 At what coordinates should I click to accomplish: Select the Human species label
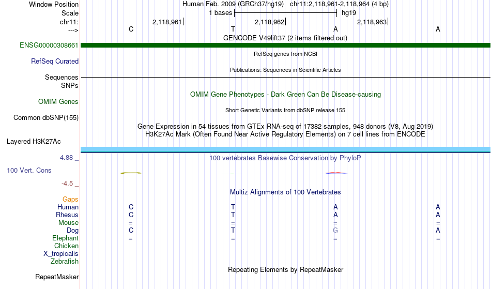click(68, 207)
